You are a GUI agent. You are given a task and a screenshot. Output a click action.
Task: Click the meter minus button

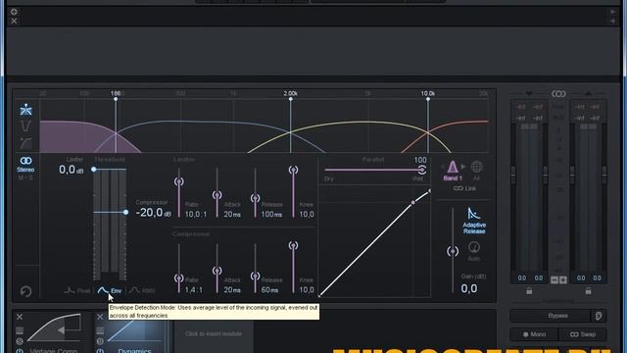point(555,279)
